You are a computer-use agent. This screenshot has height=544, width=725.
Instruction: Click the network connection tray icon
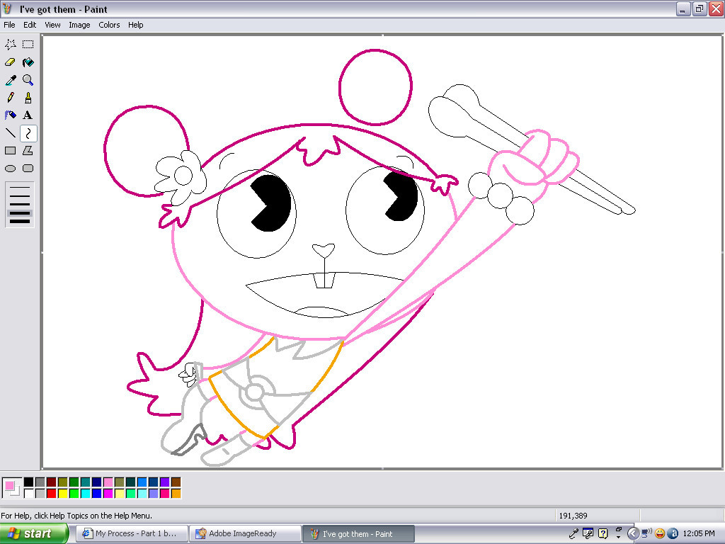tap(646, 533)
